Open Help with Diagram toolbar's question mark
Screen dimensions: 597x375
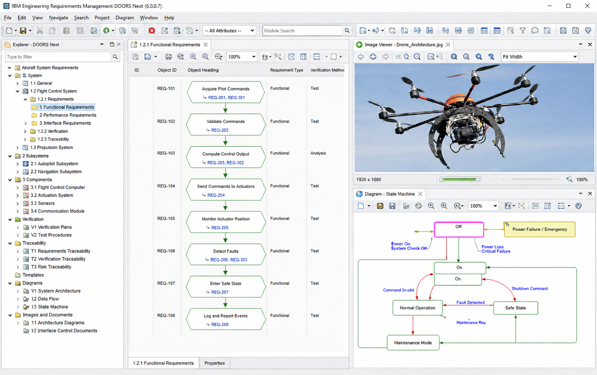(x=579, y=206)
